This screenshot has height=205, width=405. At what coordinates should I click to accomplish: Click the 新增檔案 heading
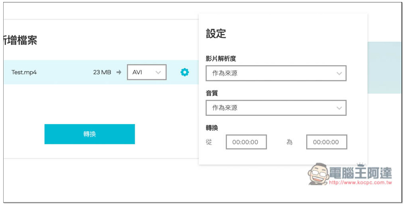20,40
